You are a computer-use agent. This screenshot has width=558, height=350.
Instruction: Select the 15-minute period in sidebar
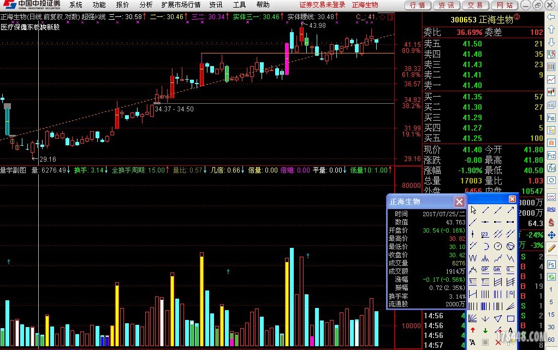(551, 315)
